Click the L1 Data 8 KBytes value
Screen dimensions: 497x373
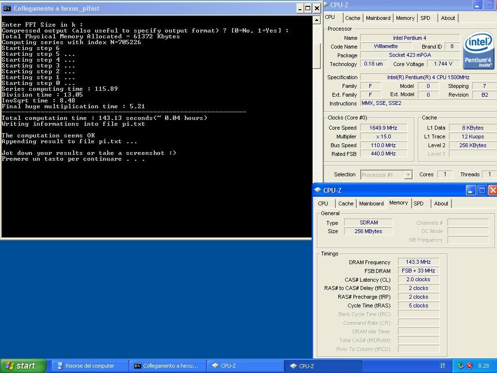click(473, 128)
